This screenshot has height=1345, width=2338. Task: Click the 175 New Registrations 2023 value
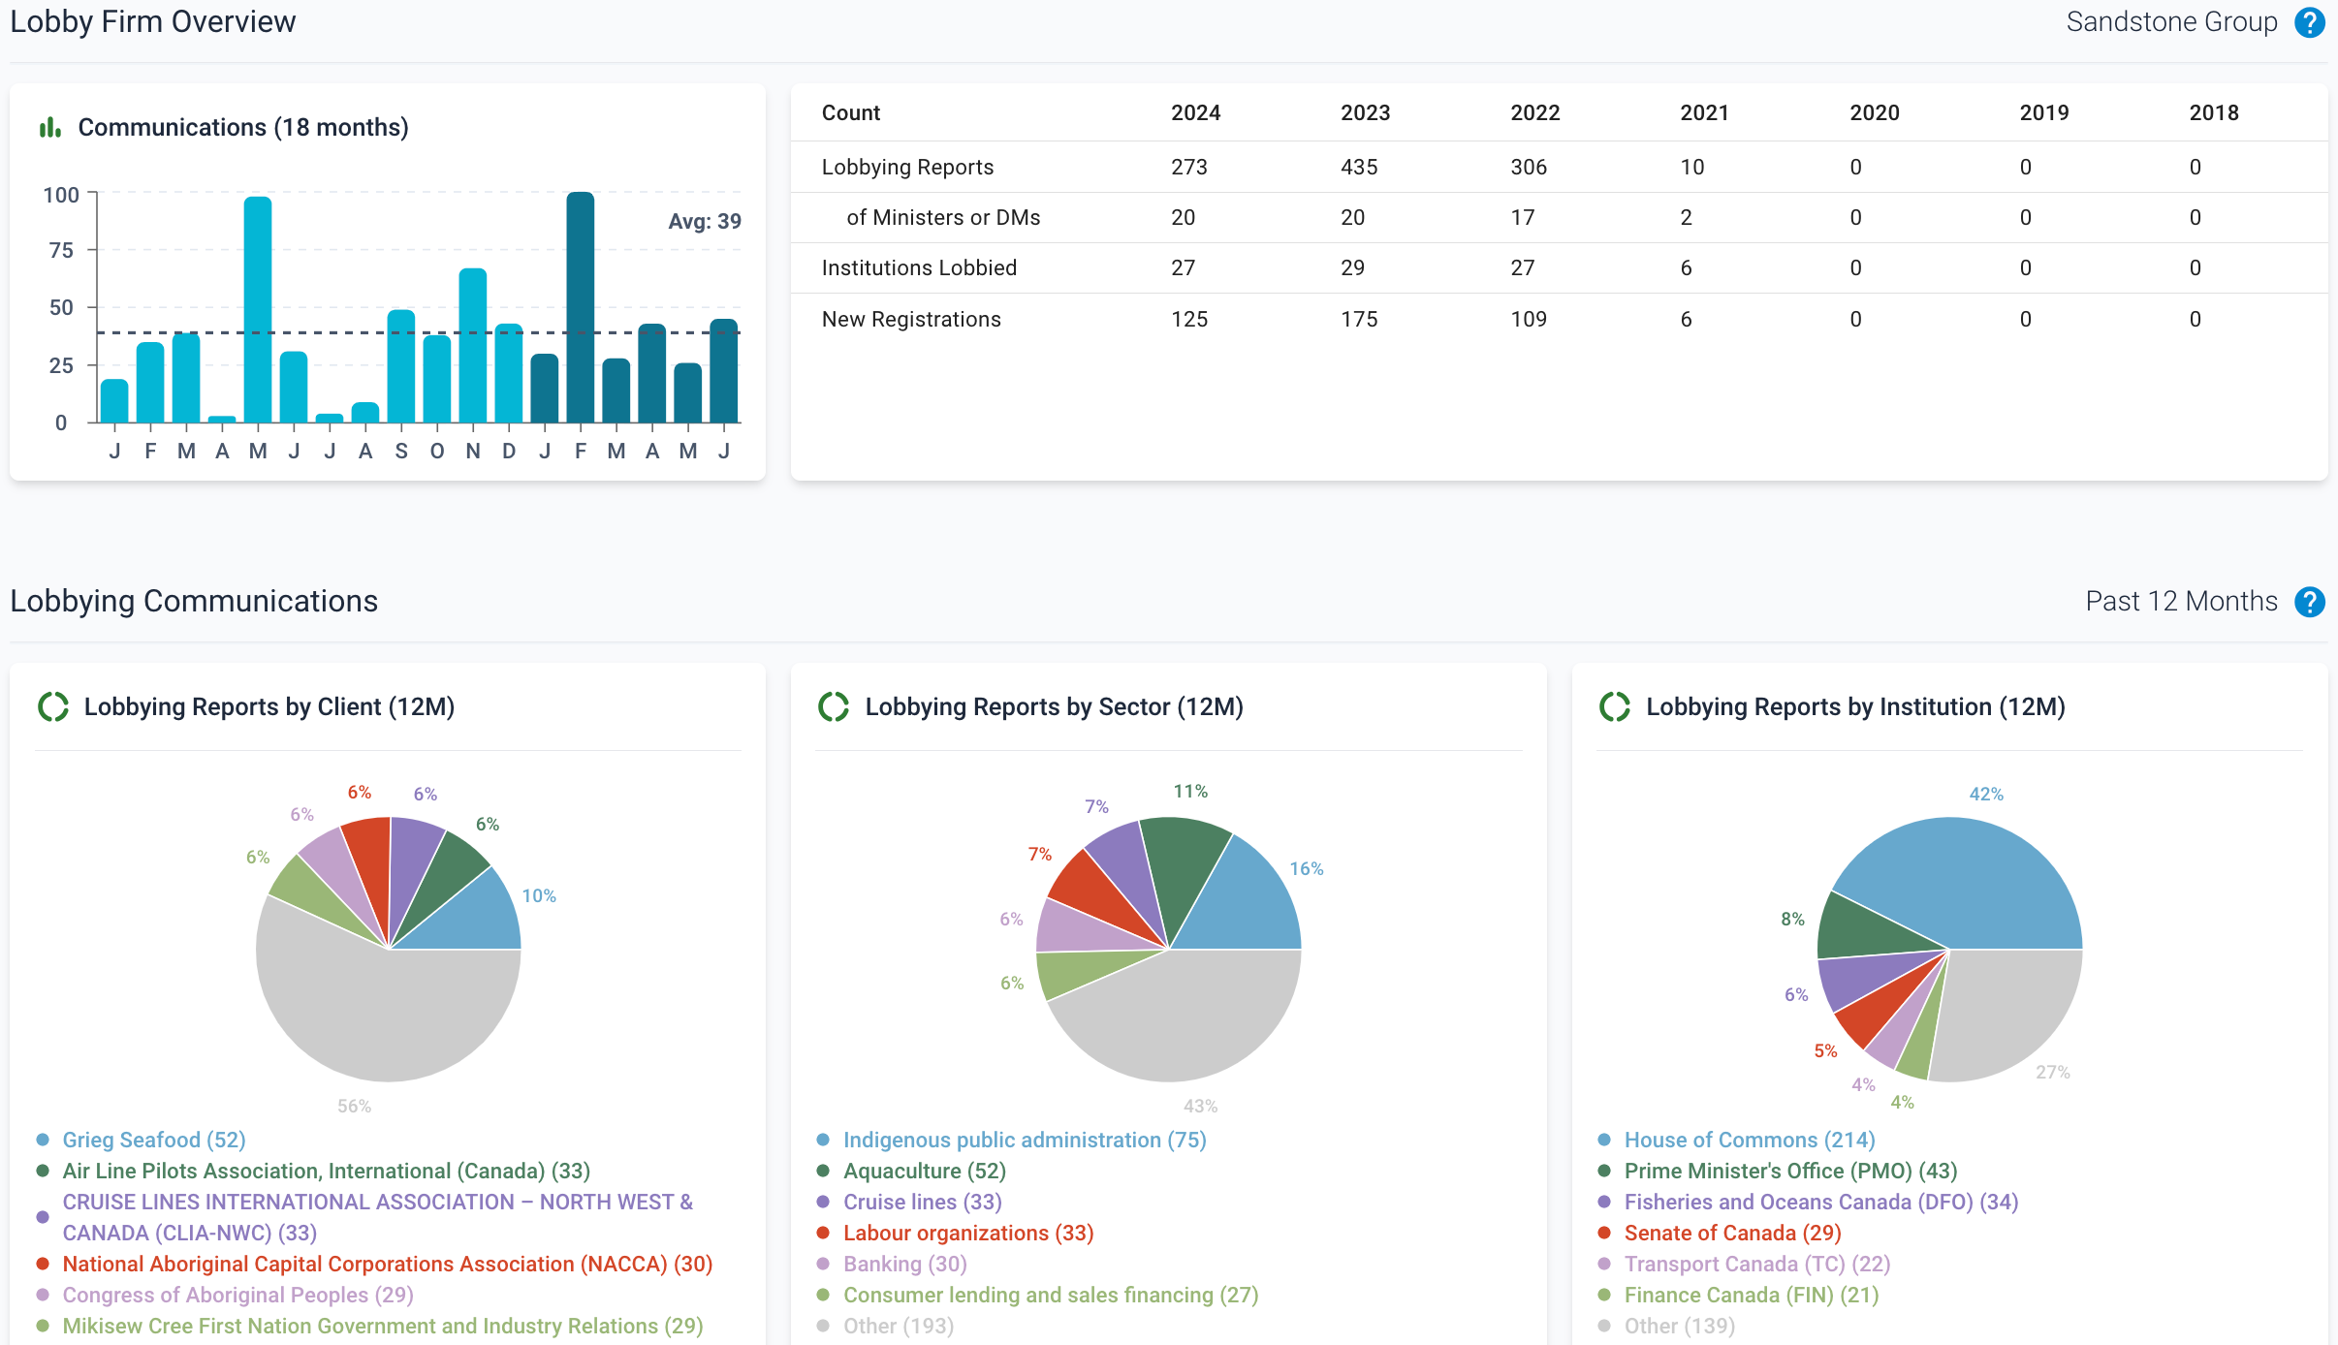(1359, 319)
